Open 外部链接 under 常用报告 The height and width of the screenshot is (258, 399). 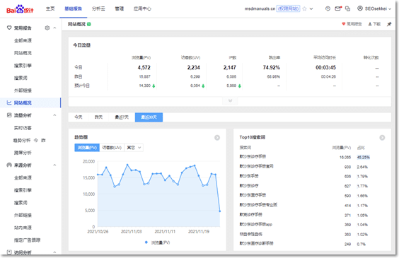[x=23, y=90]
